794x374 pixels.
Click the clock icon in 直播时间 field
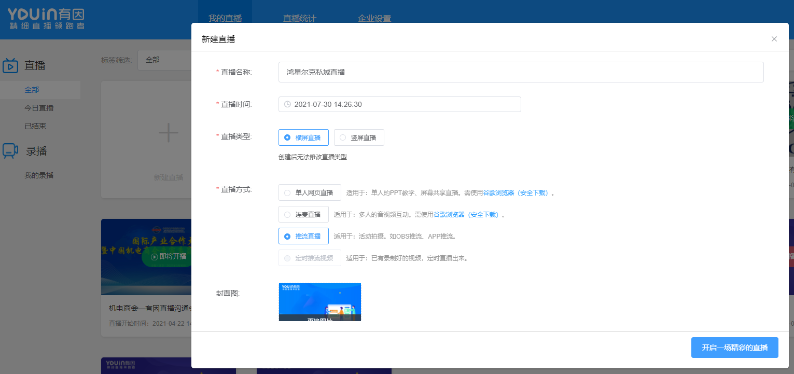pyautogui.click(x=287, y=104)
